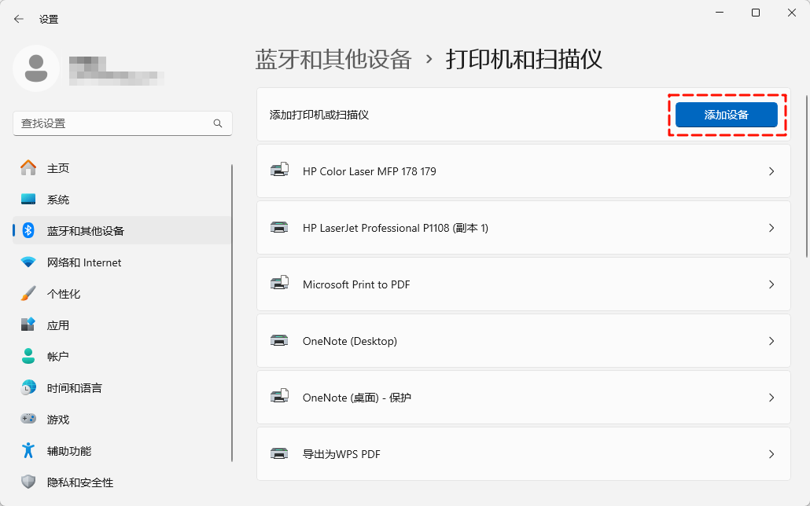Expand HP Color Laser MFP 178 179 chevron
The width and height of the screenshot is (810, 506).
coord(771,171)
